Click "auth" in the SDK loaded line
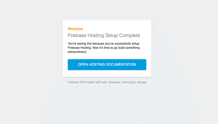 pos(104,82)
